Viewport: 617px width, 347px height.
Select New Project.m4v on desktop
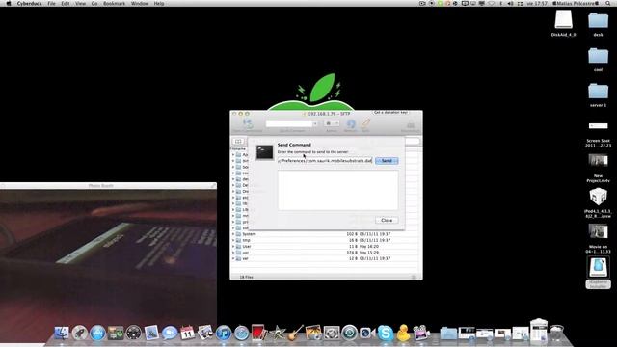point(598,161)
